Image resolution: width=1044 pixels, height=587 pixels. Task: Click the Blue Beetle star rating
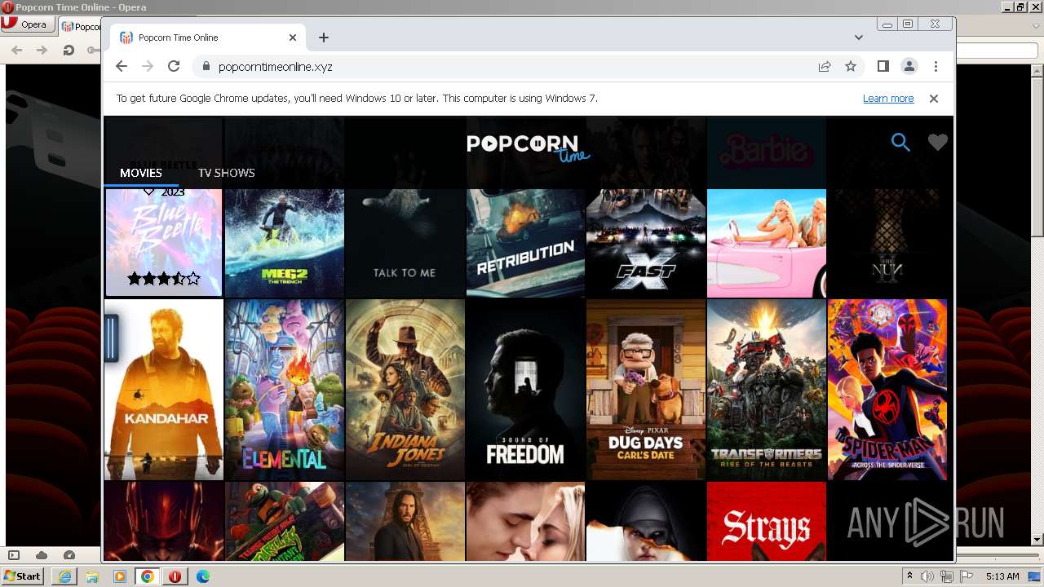(x=163, y=279)
